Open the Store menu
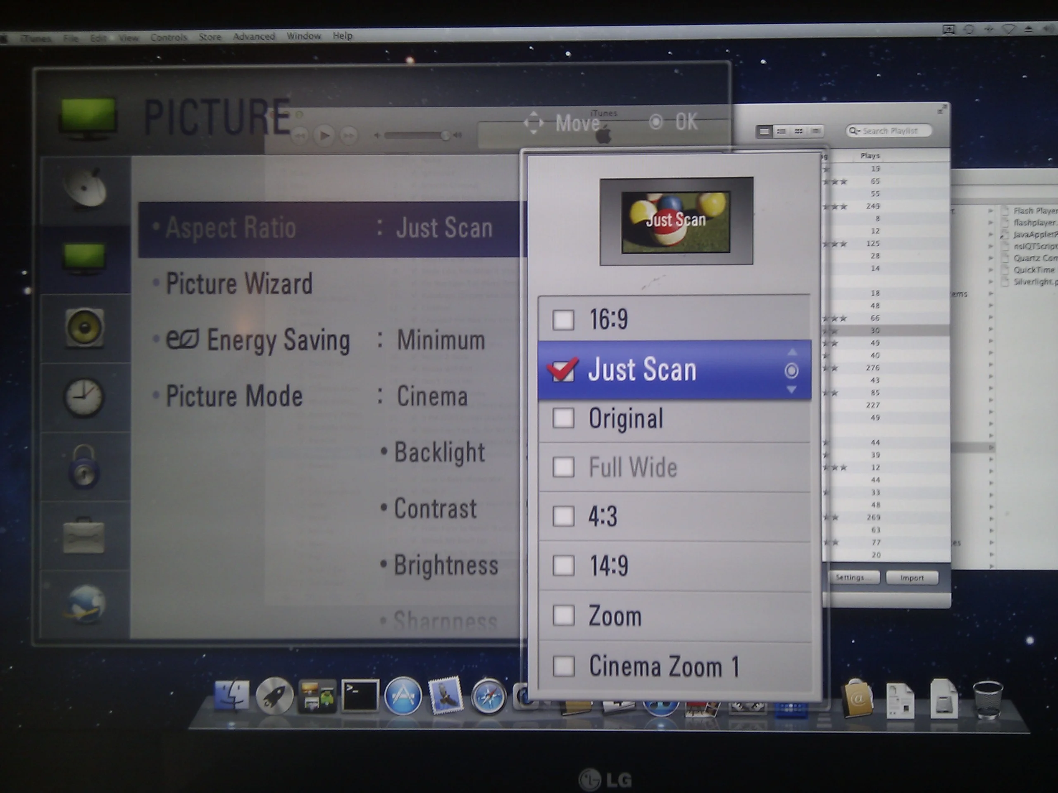Image resolution: width=1058 pixels, height=793 pixels. pos(210,37)
